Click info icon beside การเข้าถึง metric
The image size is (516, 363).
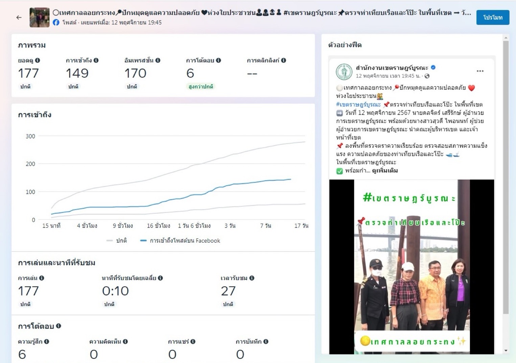pyautogui.click(x=96, y=60)
